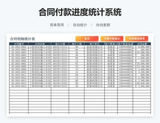Select 某某G有限公司 cell
Image resolution: width=160 pixels, height=123 pixels.
94,64
